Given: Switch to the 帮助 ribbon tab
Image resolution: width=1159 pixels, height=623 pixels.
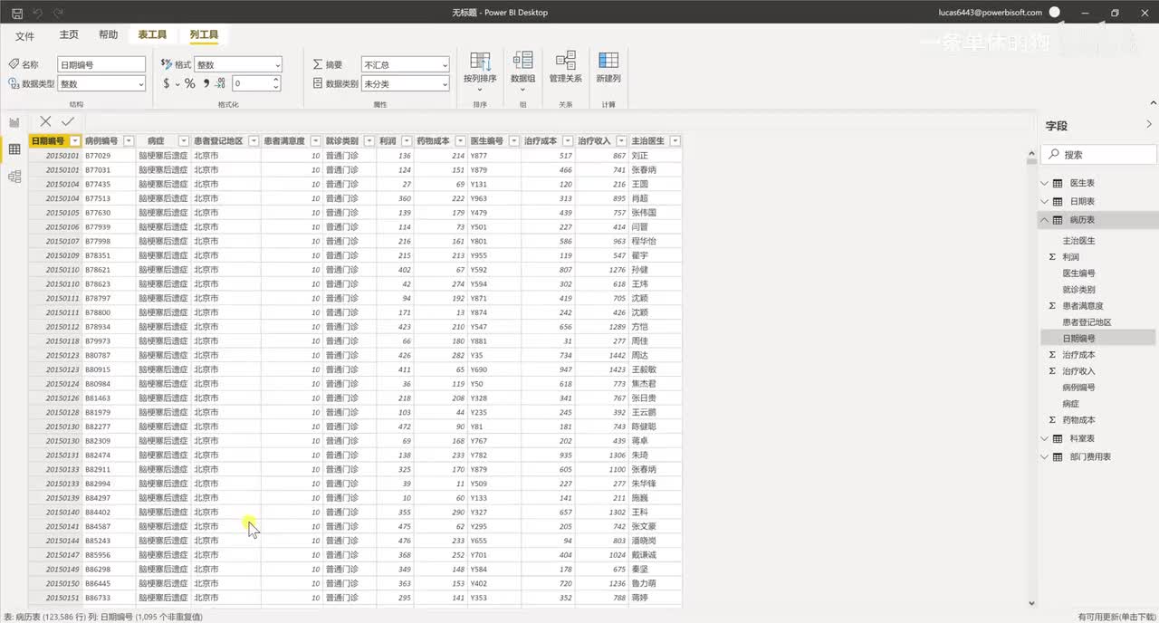Looking at the screenshot, I should [108, 34].
